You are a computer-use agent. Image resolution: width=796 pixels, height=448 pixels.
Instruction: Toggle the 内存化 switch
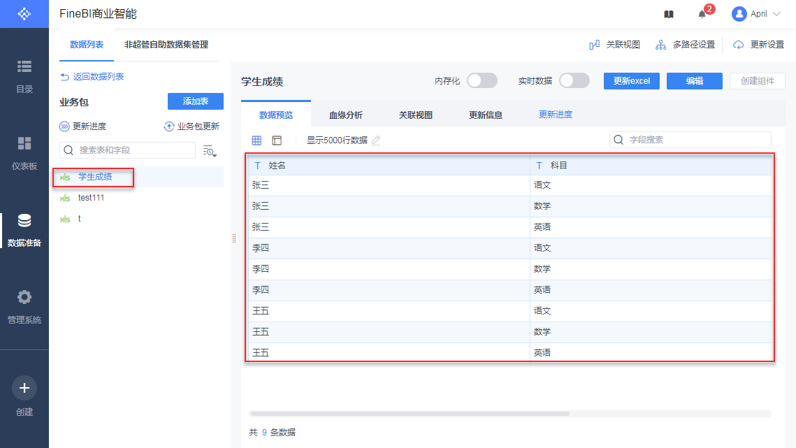click(482, 80)
